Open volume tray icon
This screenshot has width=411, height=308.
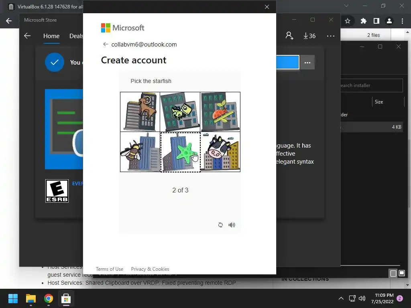(362, 298)
